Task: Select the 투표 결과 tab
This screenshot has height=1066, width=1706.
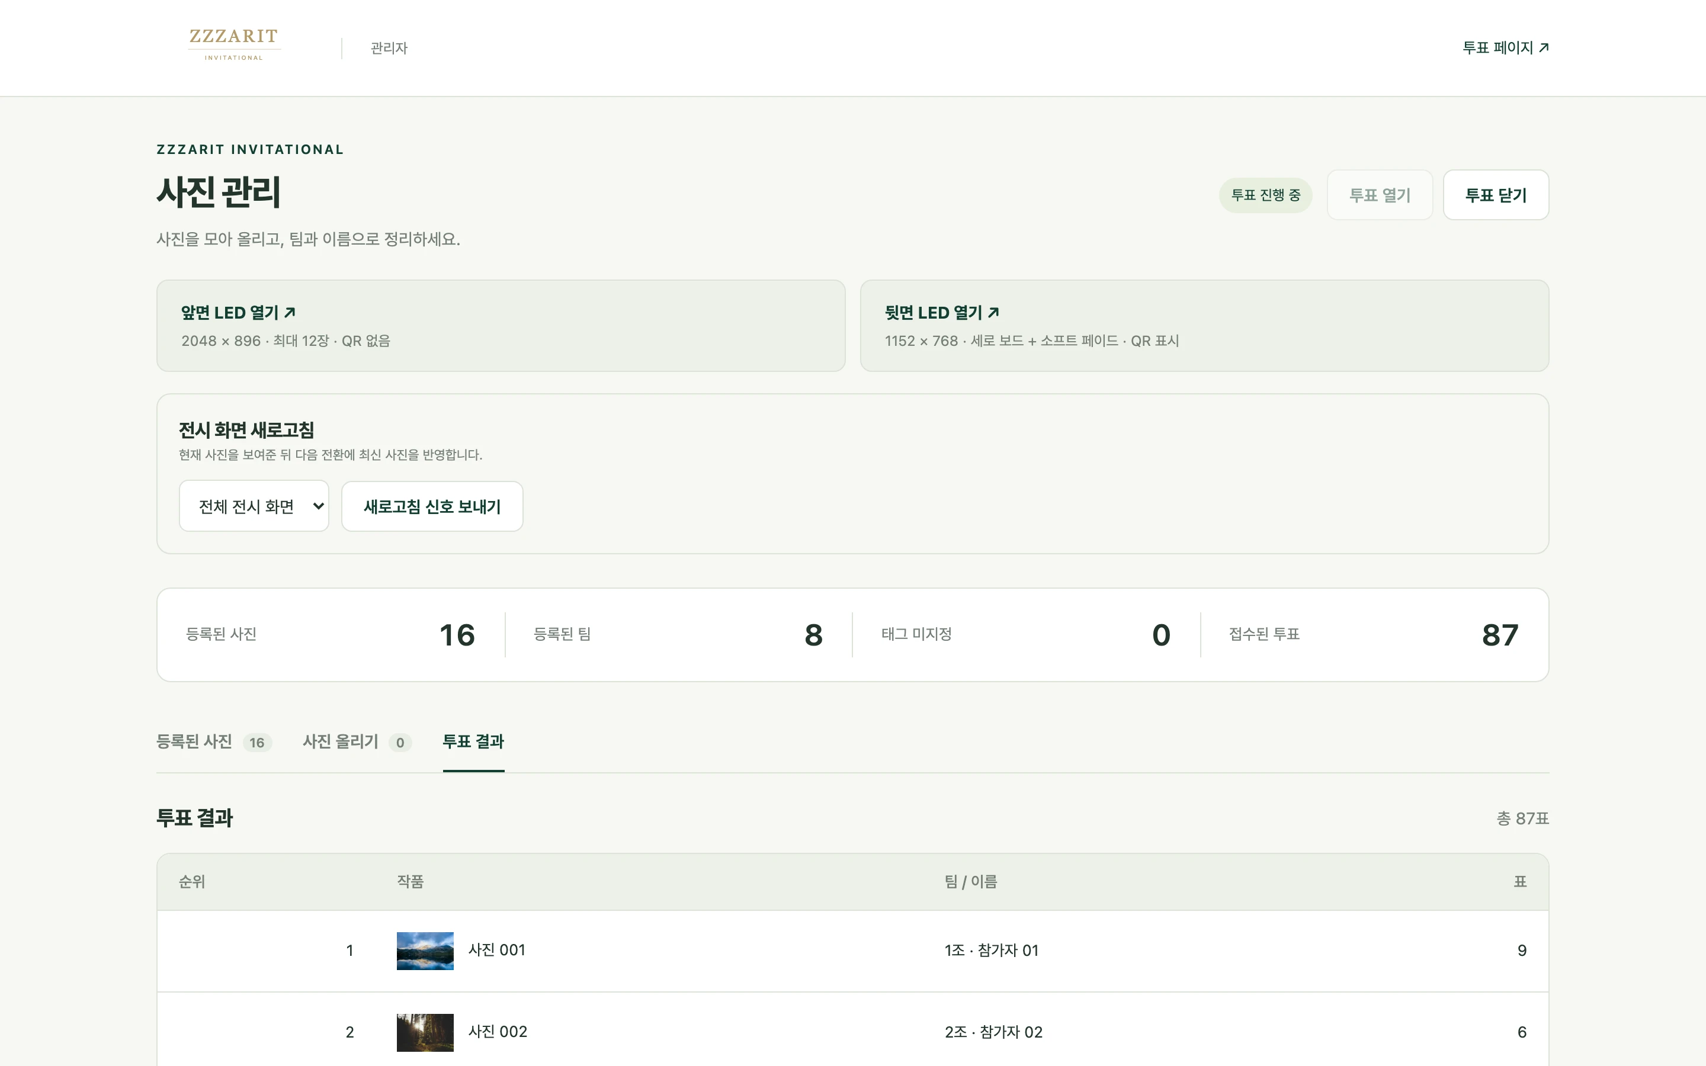Action: pyautogui.click(x=473, y=741)
